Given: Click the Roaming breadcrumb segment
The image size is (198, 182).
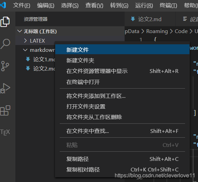Looking at the screenshot, I should [x=157, y=31].
